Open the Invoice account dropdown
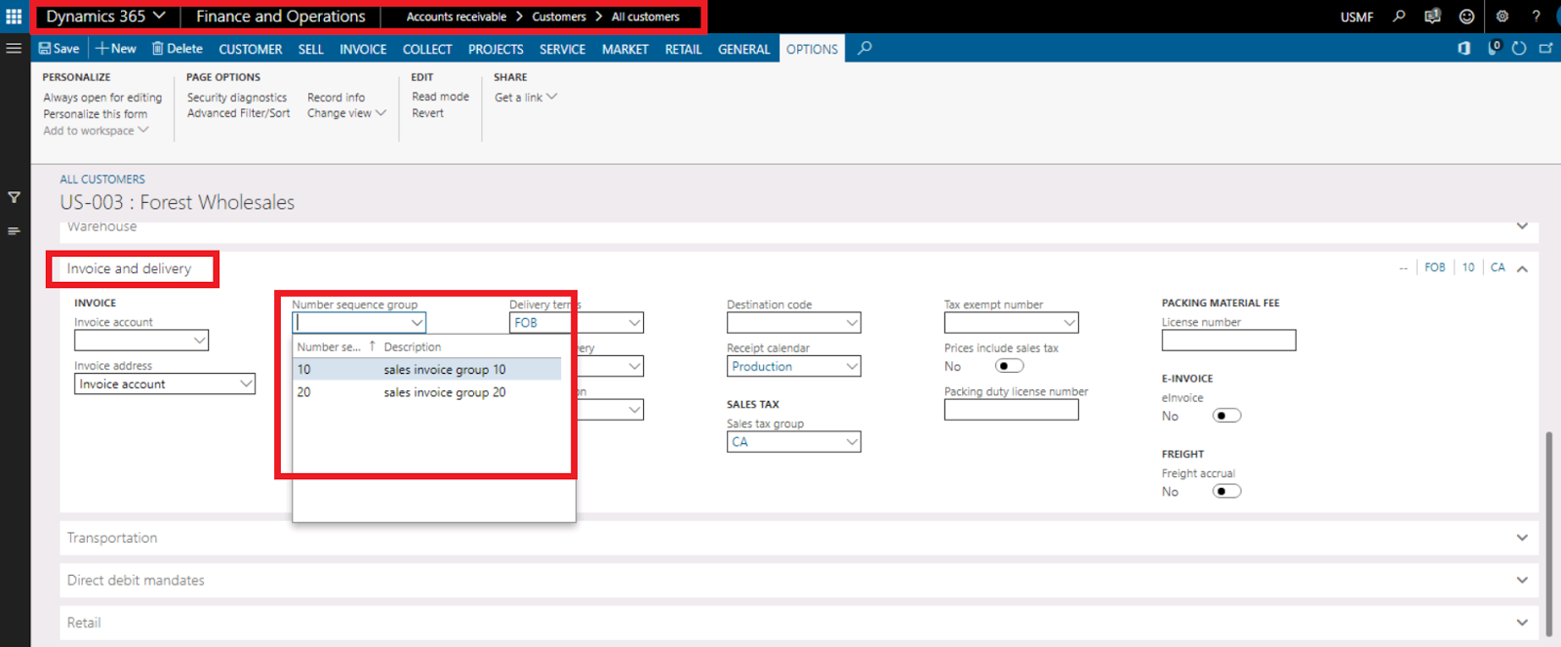Viewport: 1561px width, 647px height. pos(199,341)
